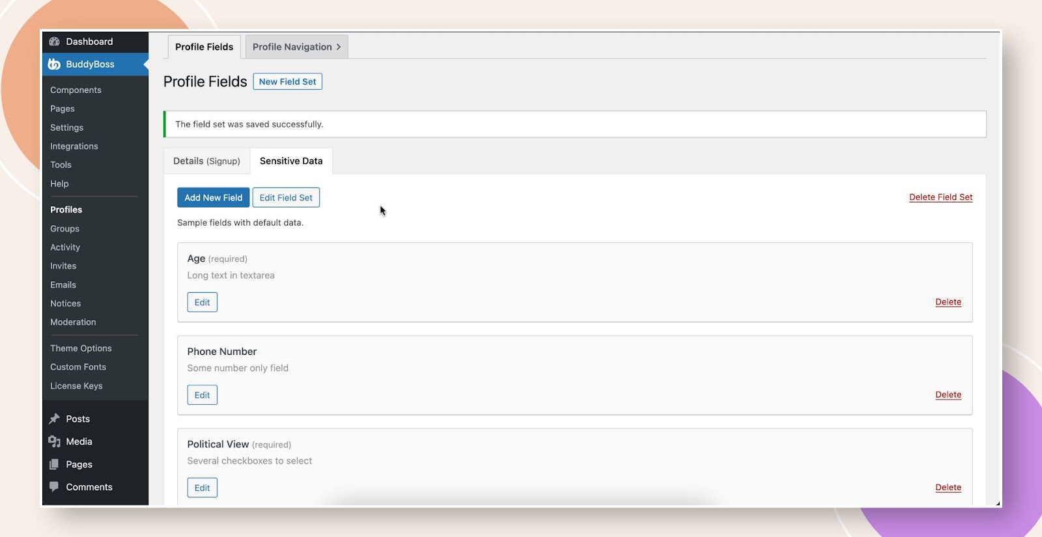Click the Political View field title
The width and height of the screenshot is (1042, 537).
click(x=218, y=444)
